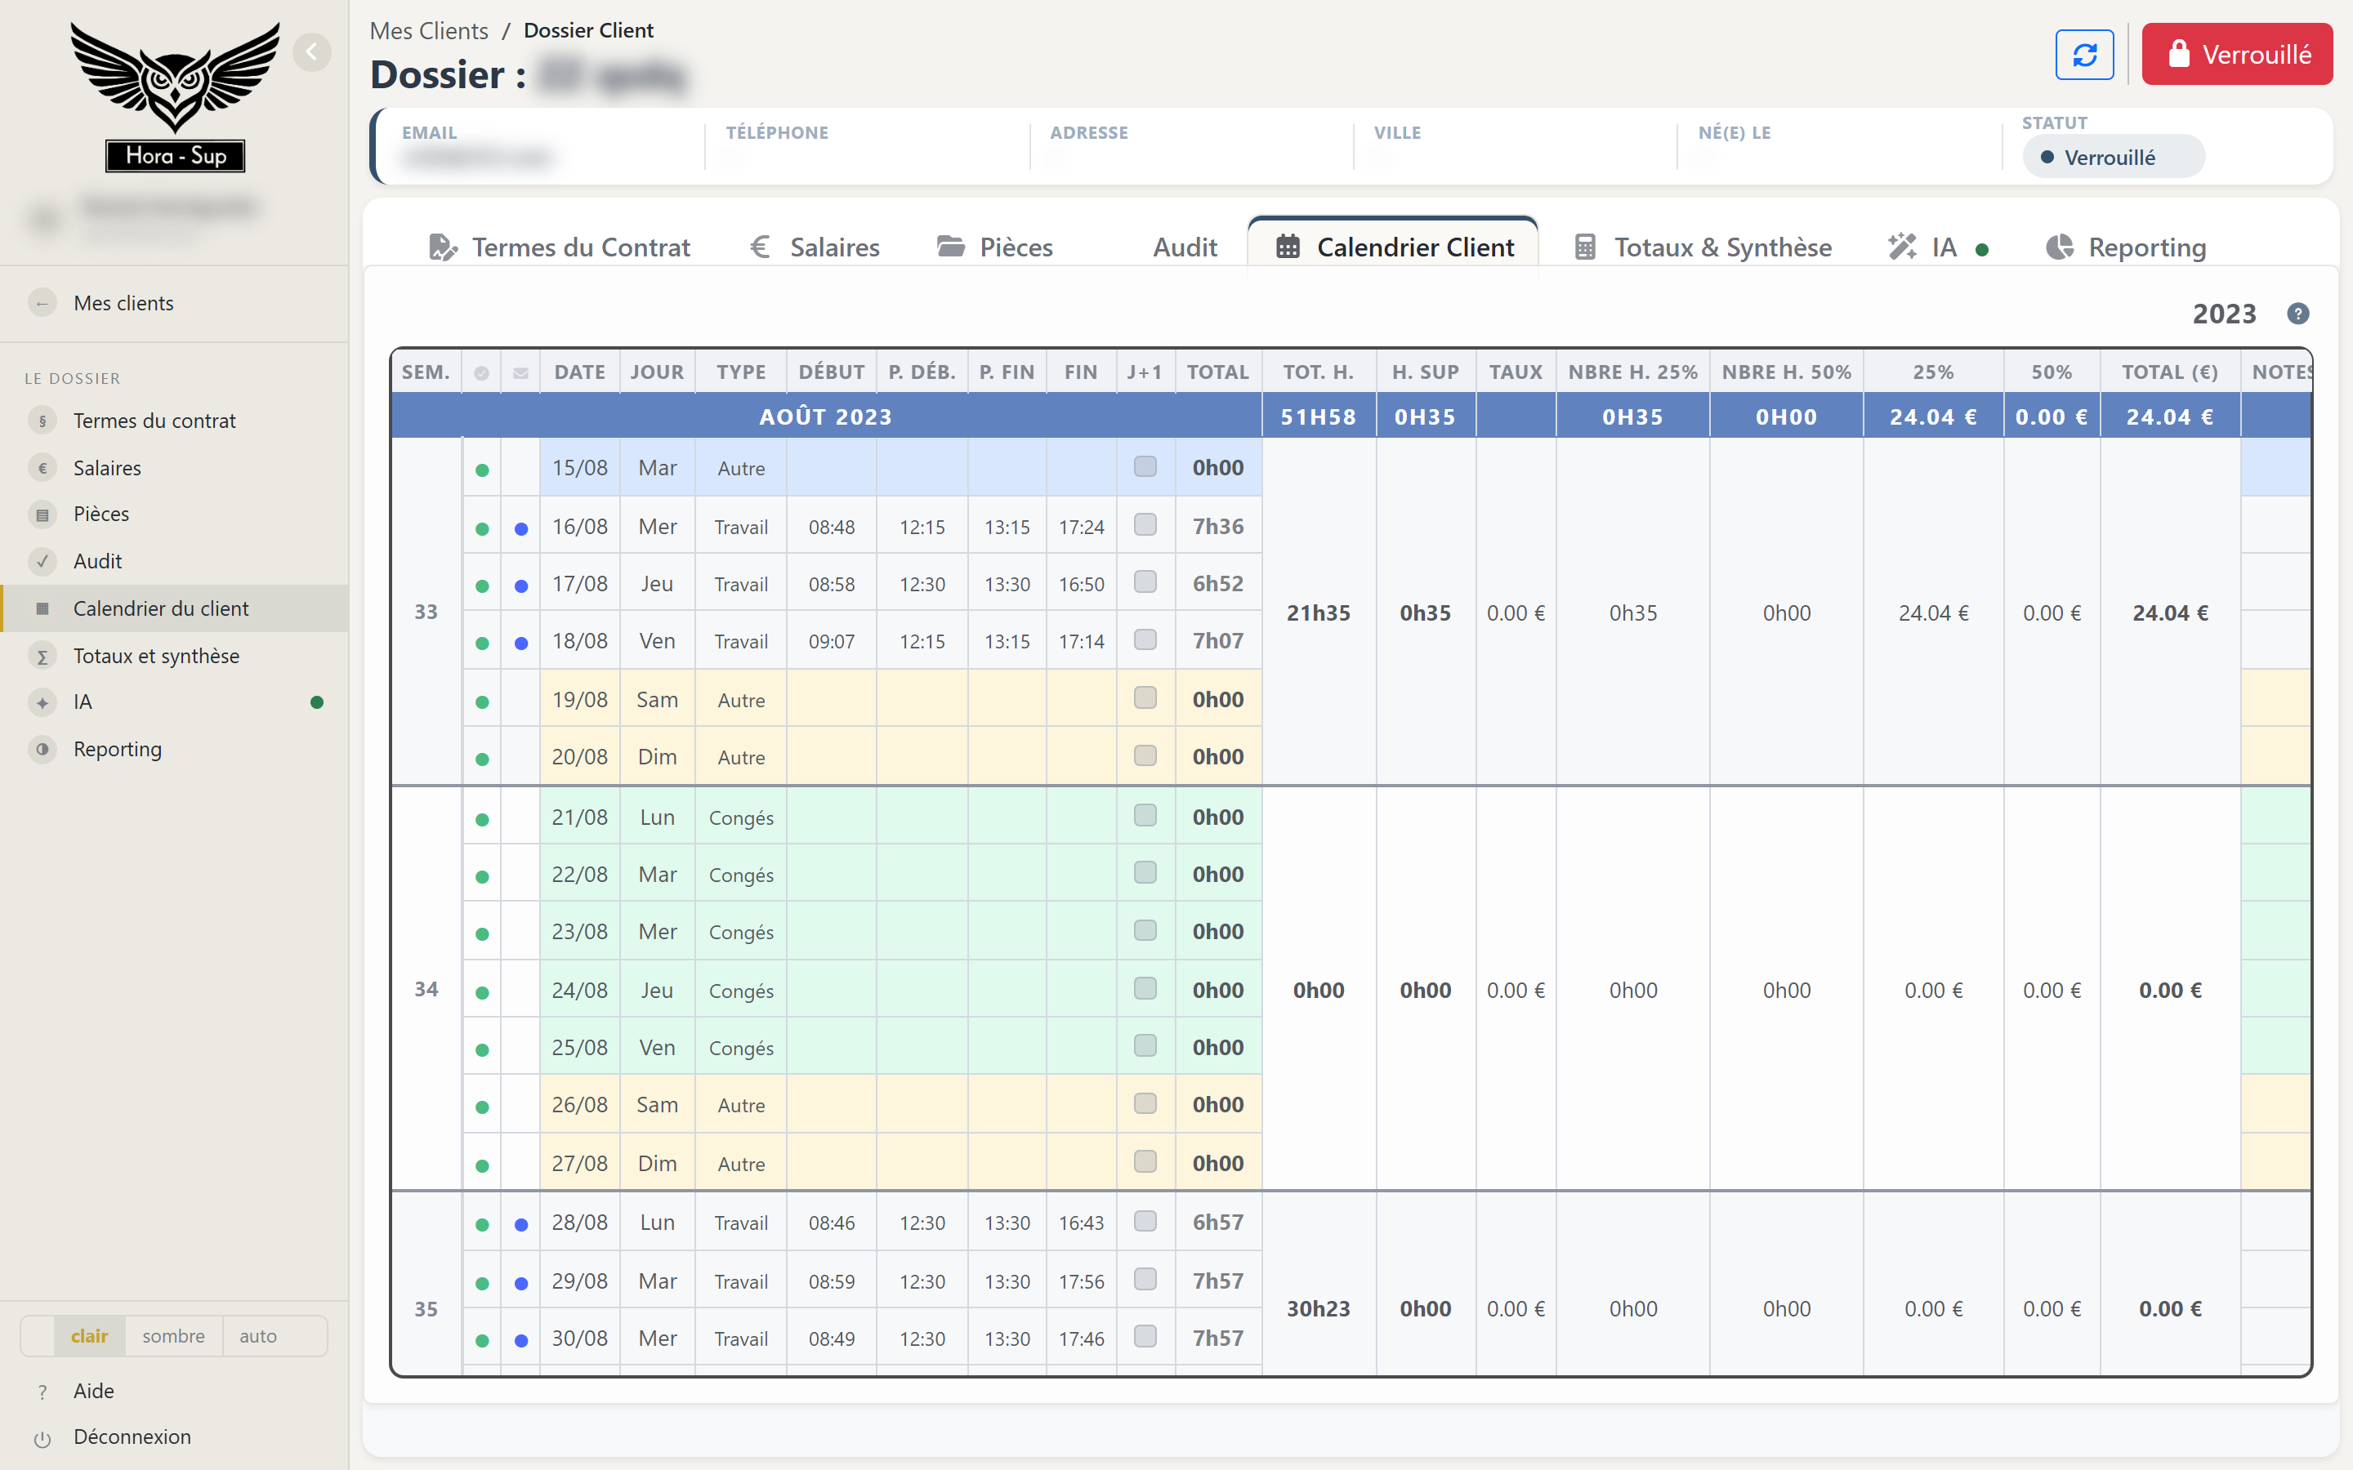Screen dimensions: 2353x1470
Task: Click the IA sparkle icon in sidebar
Action: (42, 702)
